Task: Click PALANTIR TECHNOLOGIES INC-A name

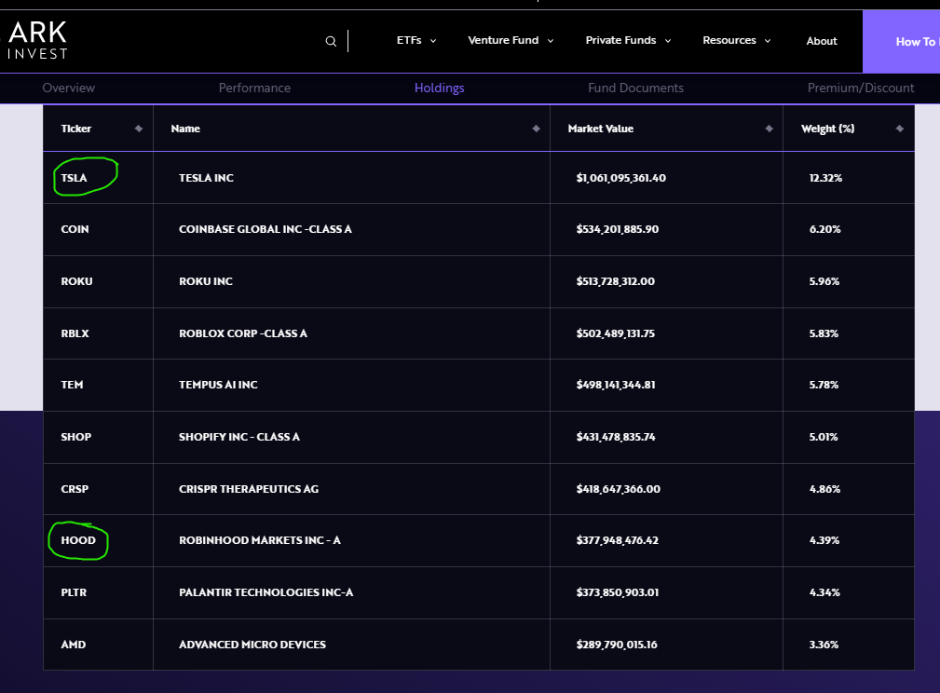Action: coord(266,592)
